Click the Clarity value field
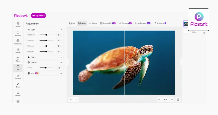218x115 pixels. (x=59, y=68)
